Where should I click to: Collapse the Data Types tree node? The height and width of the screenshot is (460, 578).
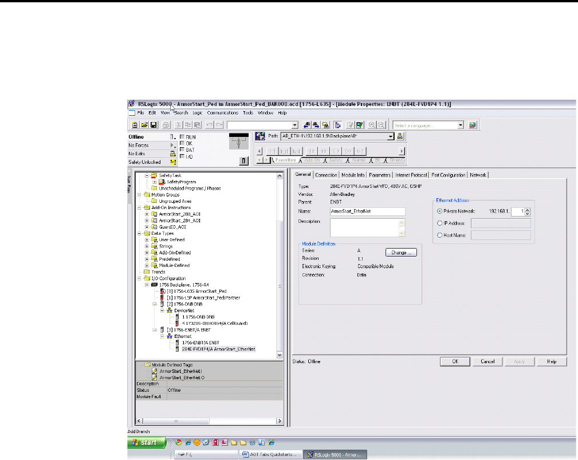(139, 233)
